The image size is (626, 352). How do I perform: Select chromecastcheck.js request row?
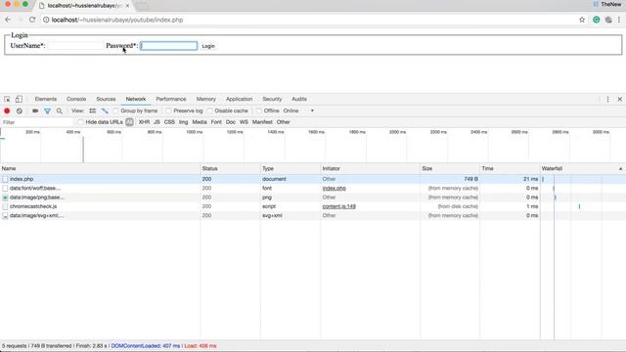pos(313,206)
